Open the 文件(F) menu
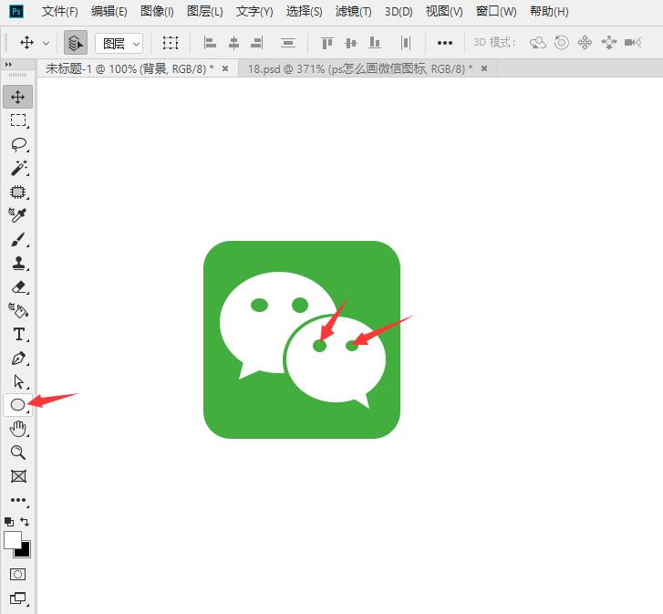The width and height of the screenshot is (663, 614). (60, 12)
